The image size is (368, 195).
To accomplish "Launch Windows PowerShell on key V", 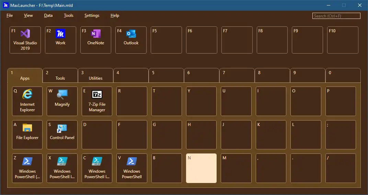I will (x=132, y=168).
